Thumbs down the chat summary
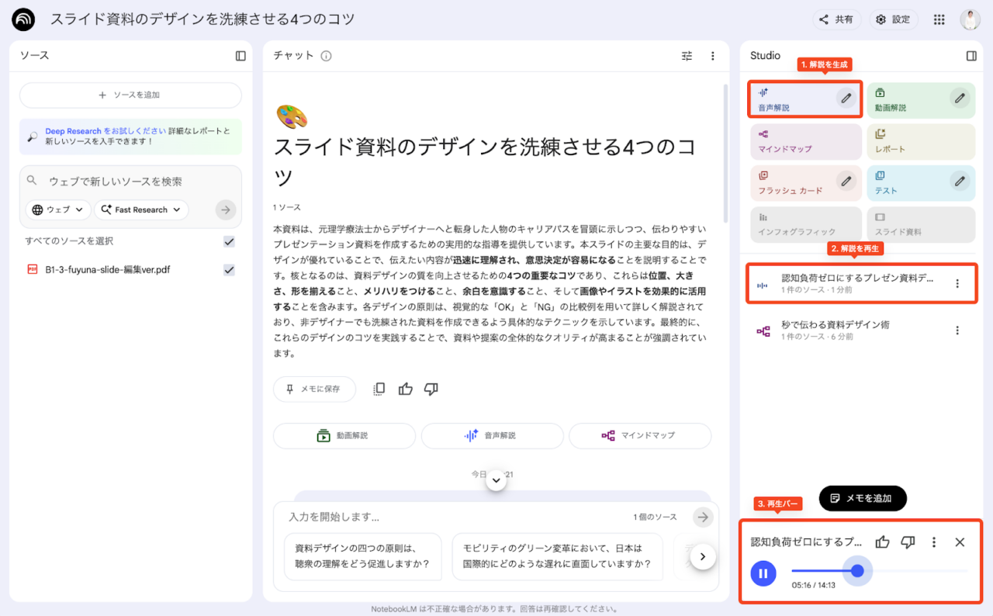This screenshot has height=616, width=993. 431,389
